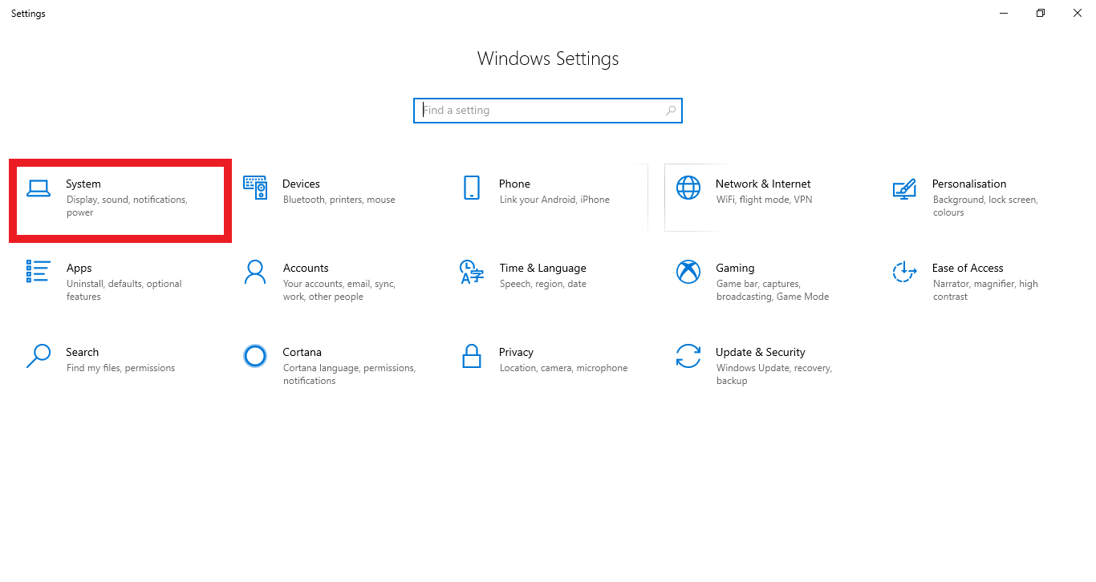This screenshot has width=1096, height=582.
Task: Open the Privacy padlock icon
Action: (472, 356)
